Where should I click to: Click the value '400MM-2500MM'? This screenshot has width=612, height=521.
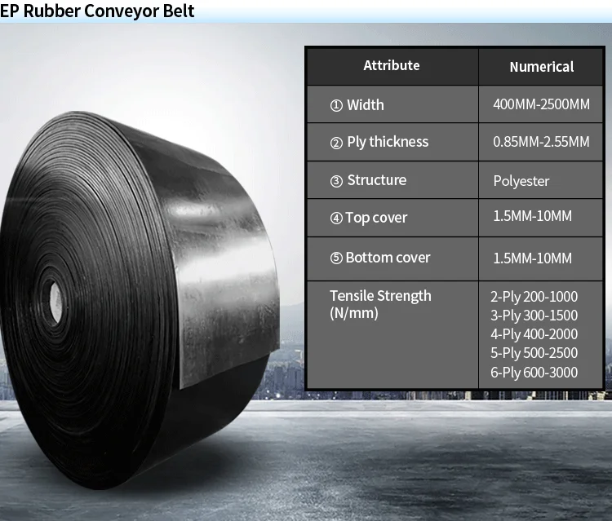tap(541, 104)
